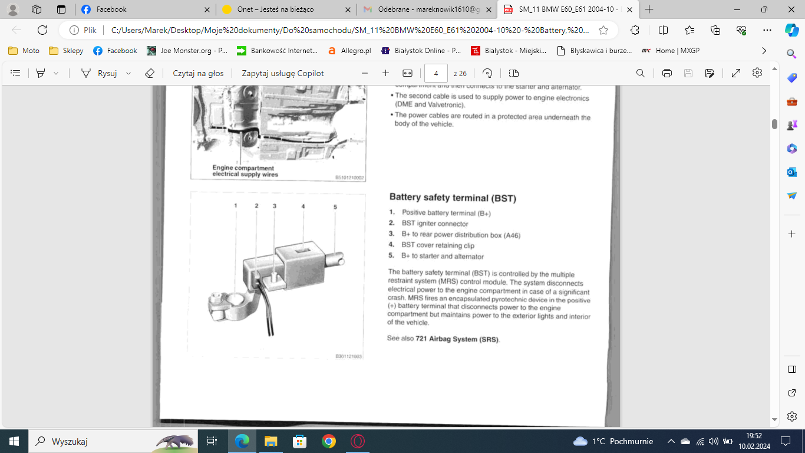Enter full screen mode for the PDF
Screen dimensions: 805x453
pyautogui.click(x=736, y=73)
